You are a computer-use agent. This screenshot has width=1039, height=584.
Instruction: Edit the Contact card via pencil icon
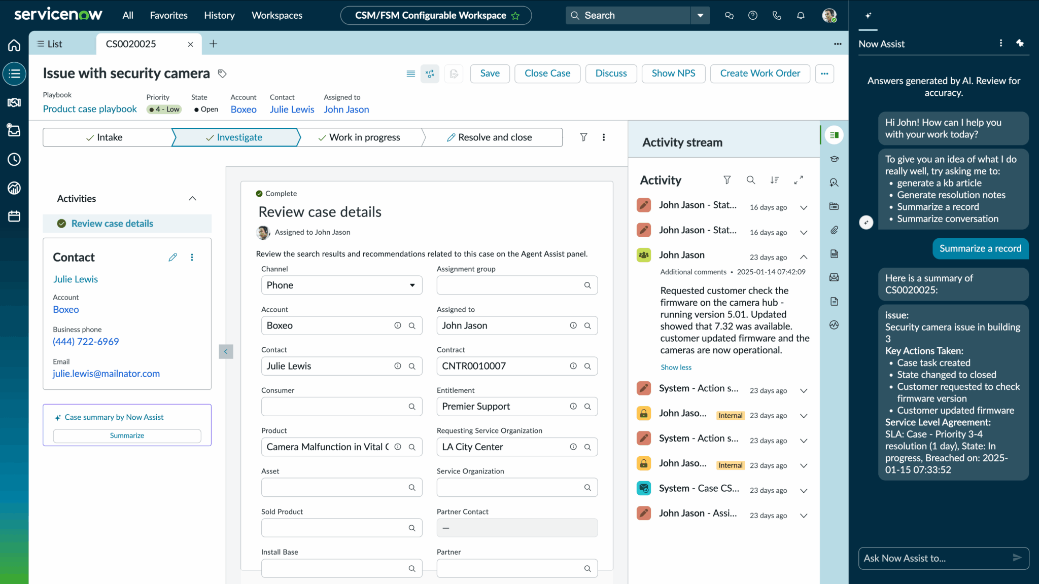[172, 258]
